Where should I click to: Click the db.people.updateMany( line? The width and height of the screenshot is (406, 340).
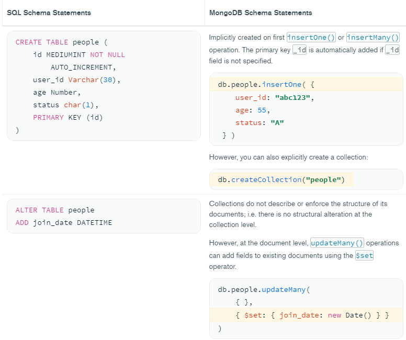(264, 290)
